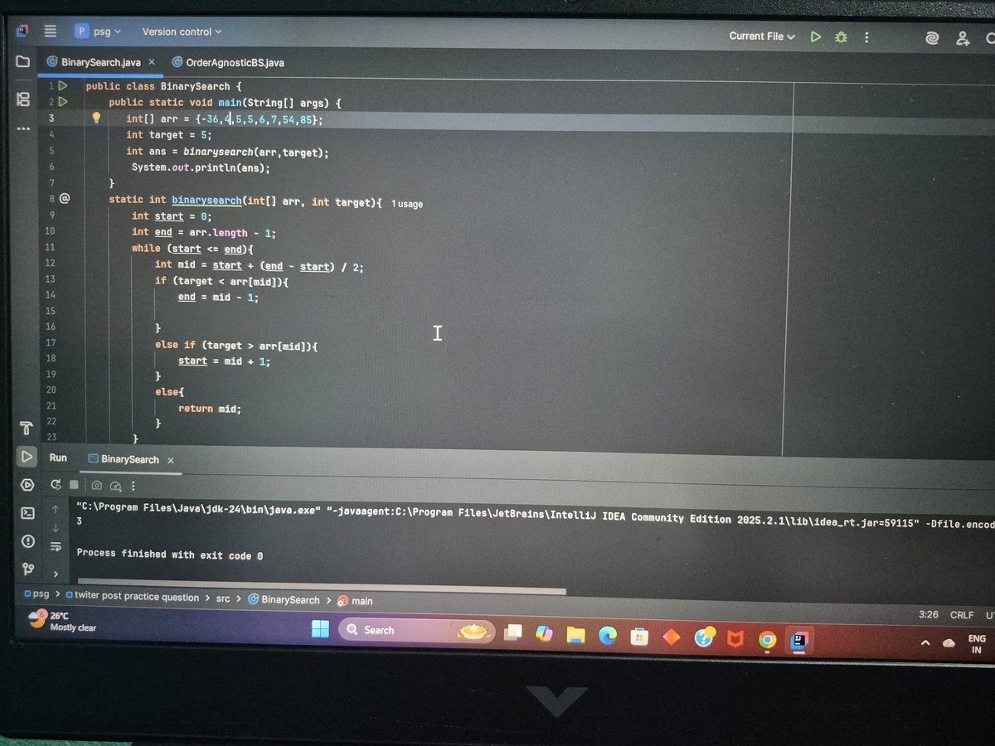Click the BinarySearch class breadcrumb
Viewport: 995px width, 746px height.
tap(284, 599)
